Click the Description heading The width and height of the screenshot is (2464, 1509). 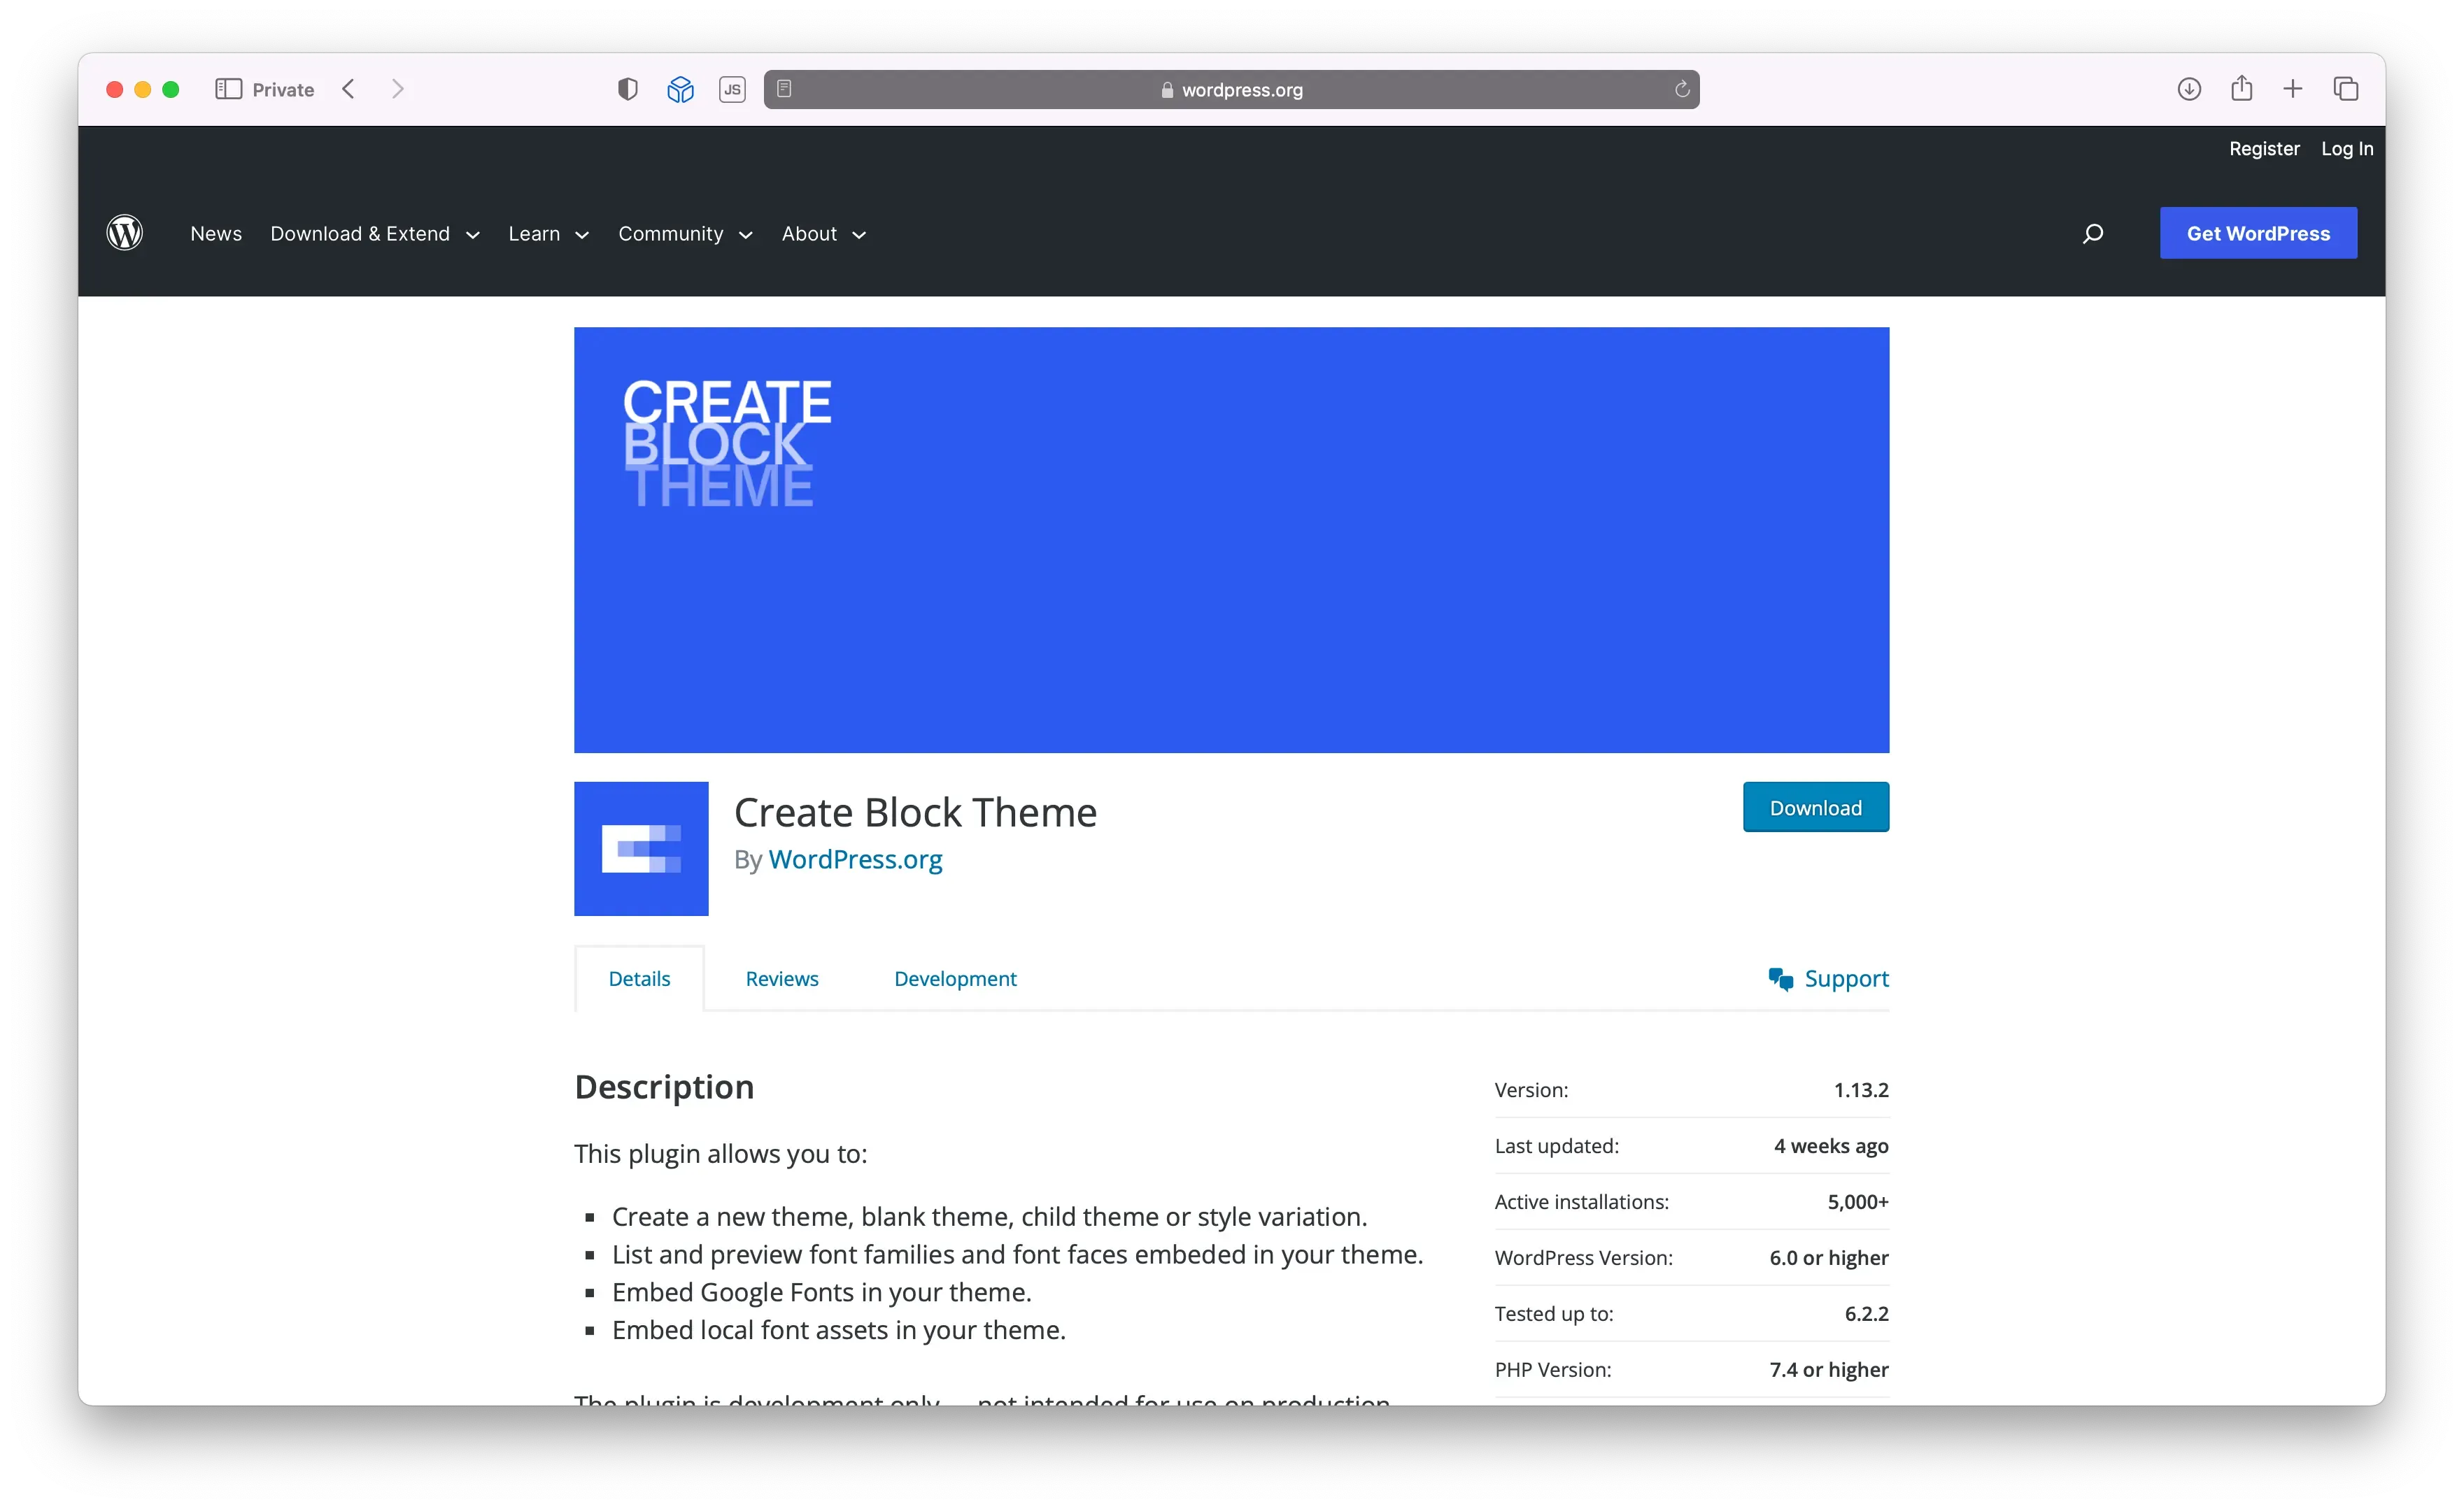tap(664, 1086)
